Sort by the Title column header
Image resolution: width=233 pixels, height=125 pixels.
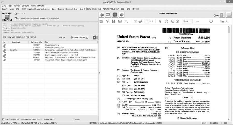pos(71,42)
